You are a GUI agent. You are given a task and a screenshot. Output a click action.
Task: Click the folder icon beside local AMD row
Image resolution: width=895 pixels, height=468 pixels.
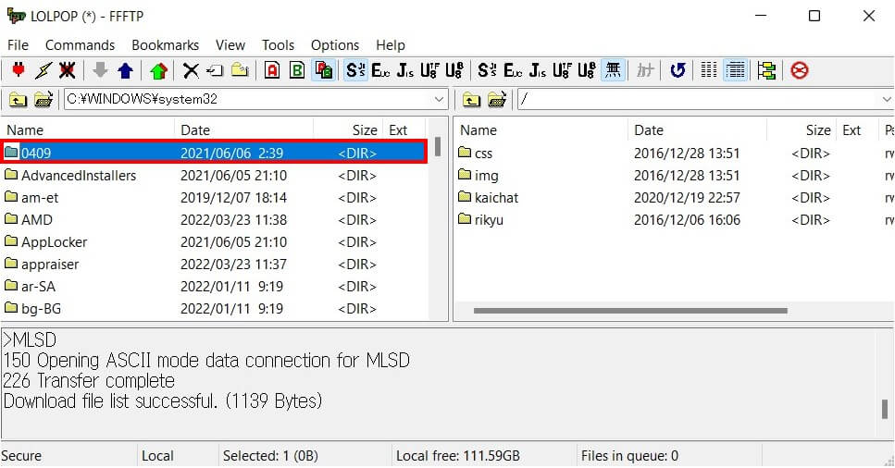coord(11,219)
